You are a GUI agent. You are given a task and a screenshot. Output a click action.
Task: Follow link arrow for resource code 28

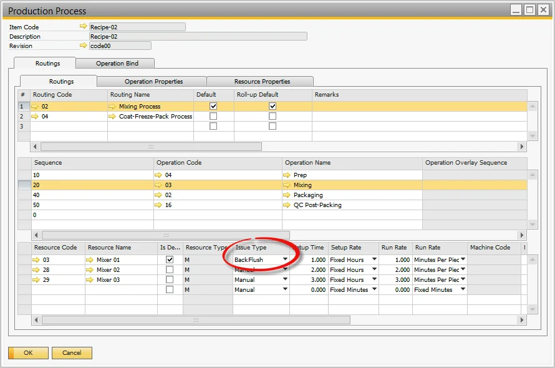[x=36, y=269]
